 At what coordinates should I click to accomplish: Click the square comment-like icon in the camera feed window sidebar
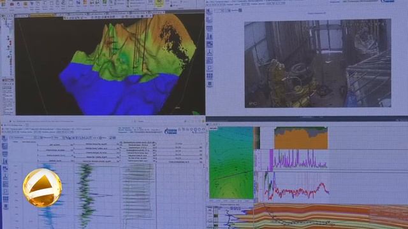pyautogui.click(x=210, y=68)
